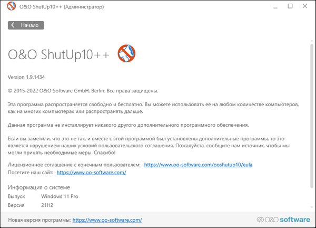Click the 21H2 version value

click(47, 205)
